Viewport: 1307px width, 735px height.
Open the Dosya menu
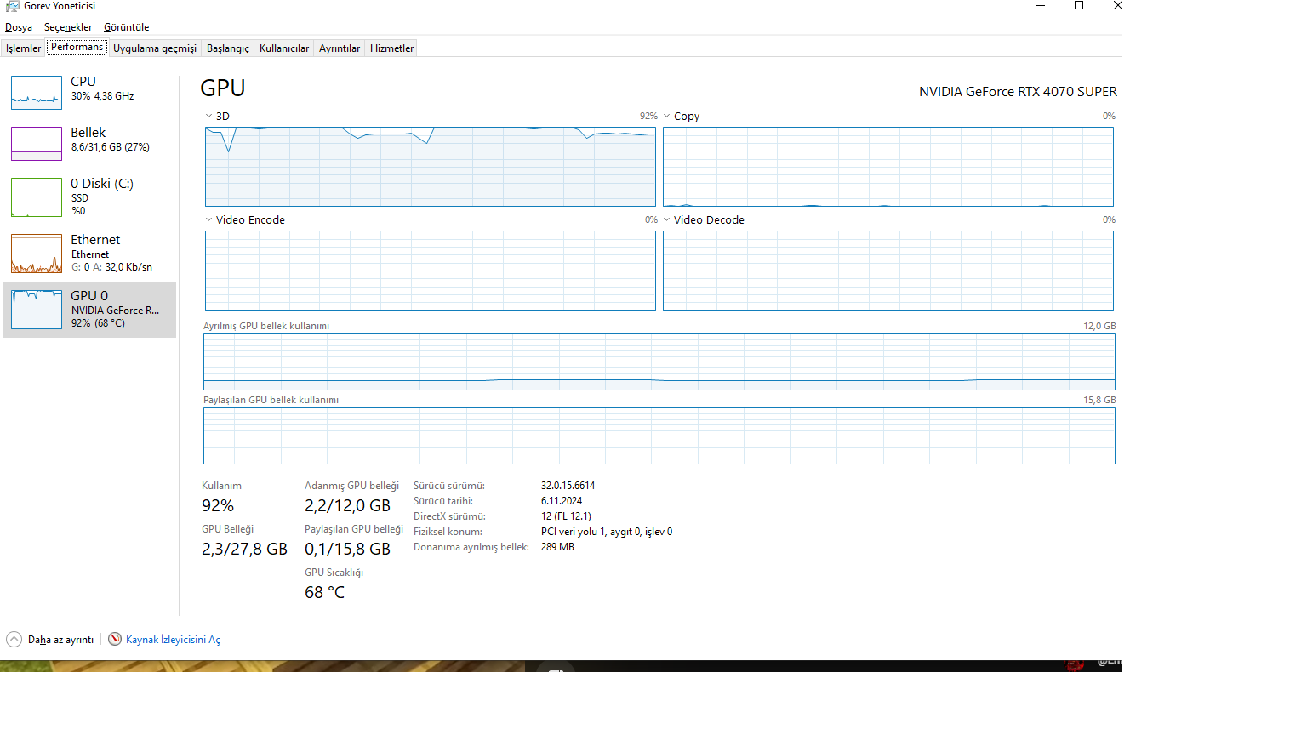point(19,27)
